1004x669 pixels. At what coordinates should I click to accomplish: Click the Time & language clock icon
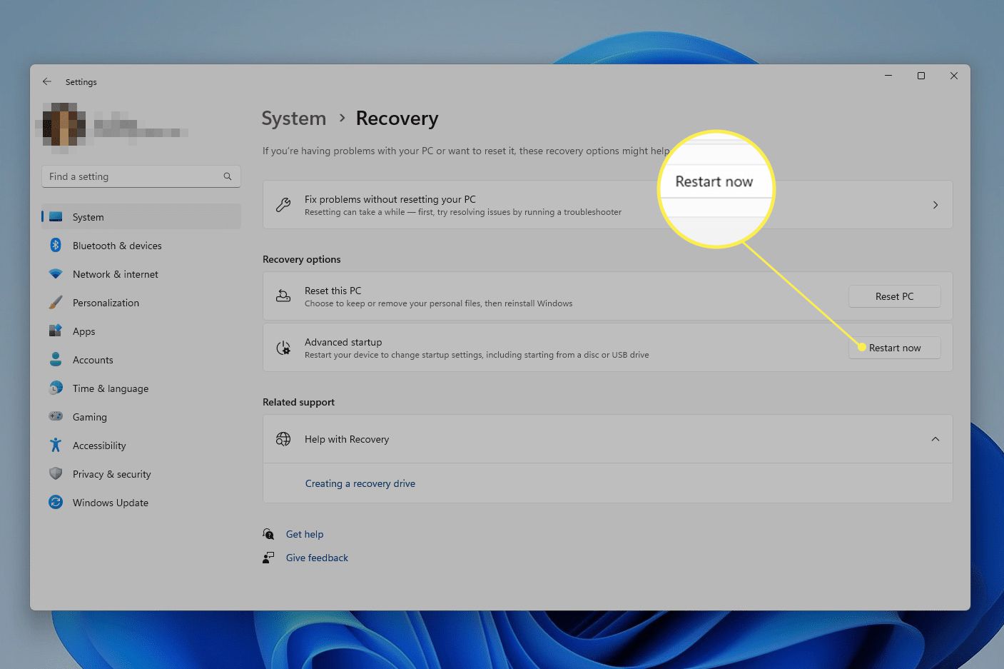pyautogui.click(x=56, y=388)
